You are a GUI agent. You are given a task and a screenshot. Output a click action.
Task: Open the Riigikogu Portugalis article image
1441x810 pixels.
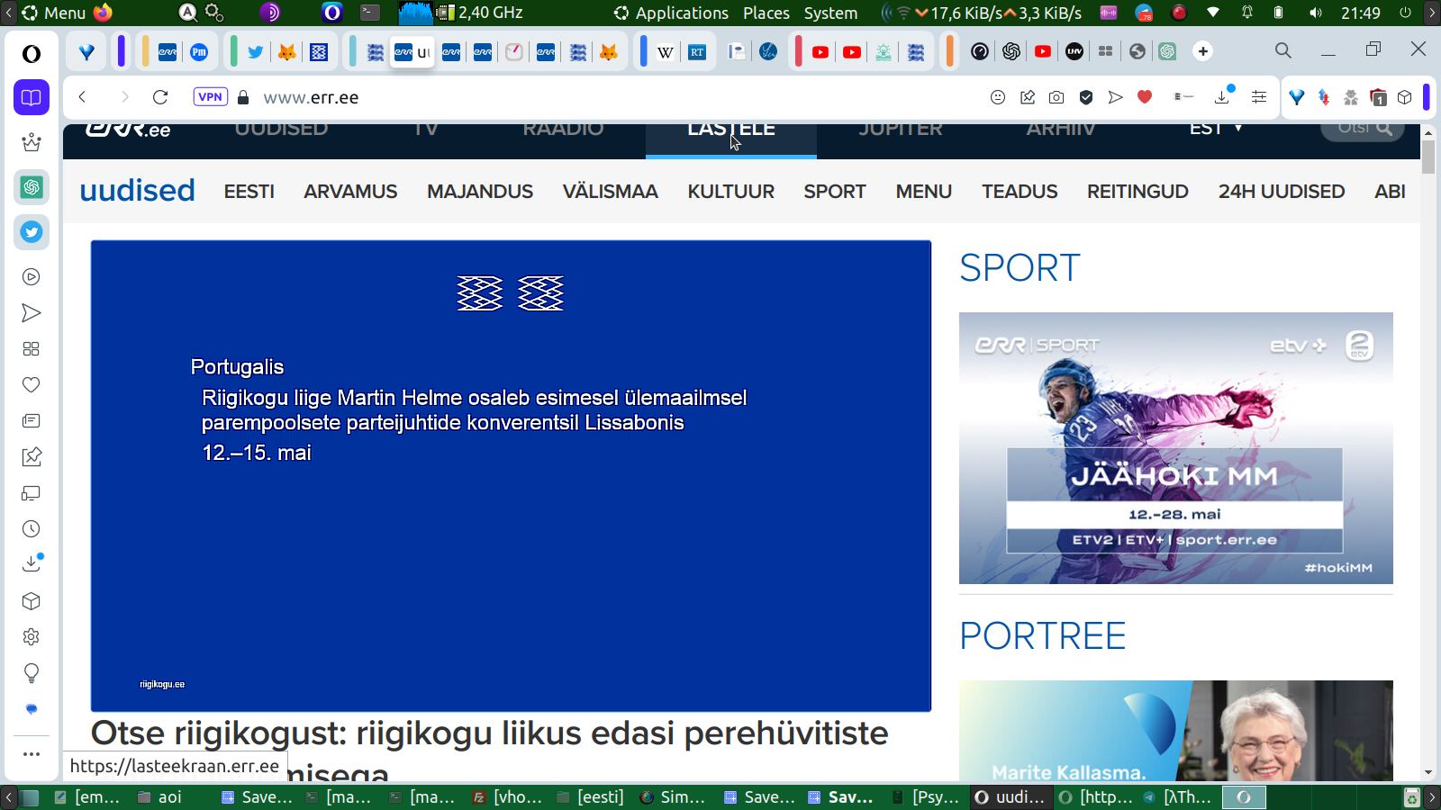511,476
